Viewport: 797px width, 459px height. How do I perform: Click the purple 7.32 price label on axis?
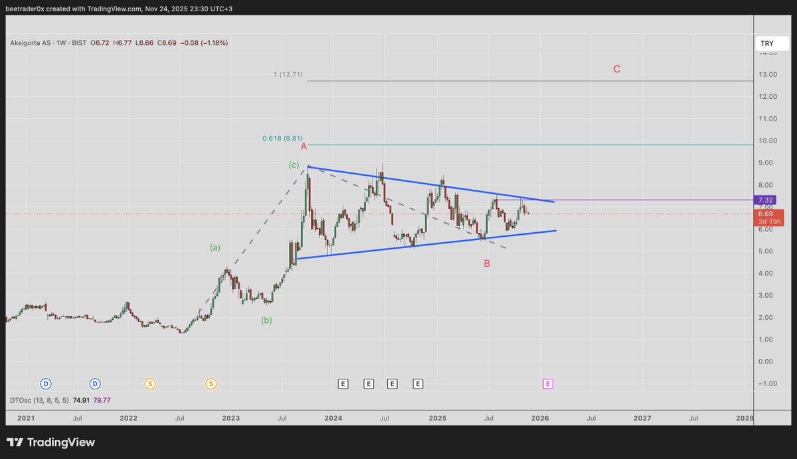[765, 200]
